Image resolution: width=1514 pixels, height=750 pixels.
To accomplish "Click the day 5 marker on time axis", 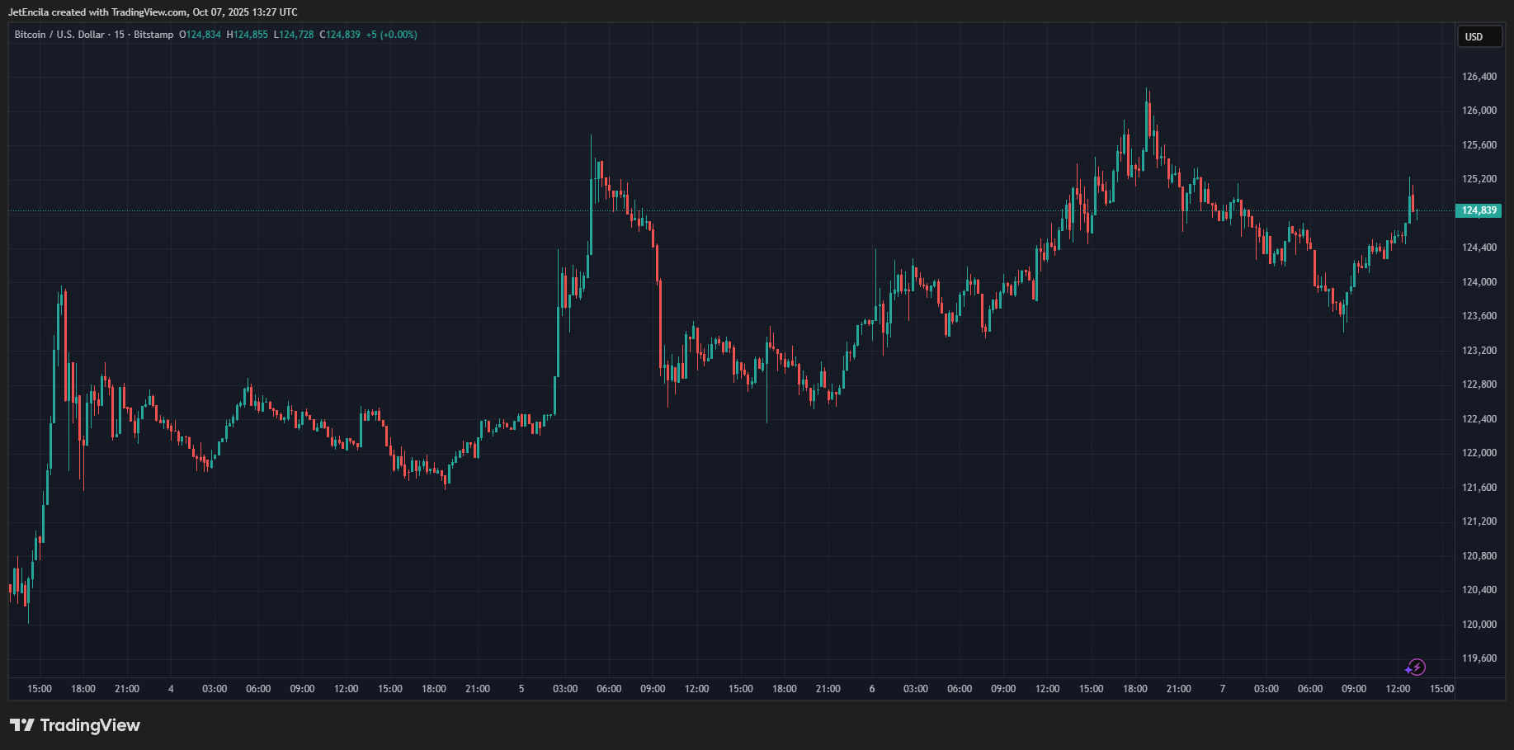I will (x=521, y=689).
